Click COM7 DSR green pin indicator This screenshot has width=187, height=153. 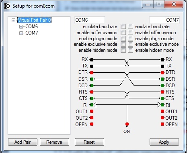point(162,79)
